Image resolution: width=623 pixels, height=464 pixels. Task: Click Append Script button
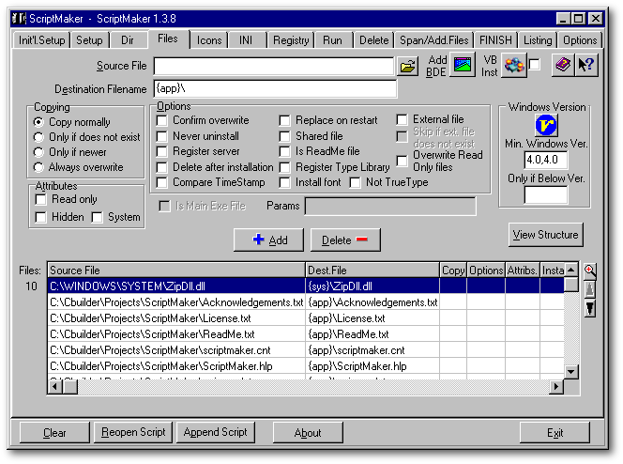[x=216, y=432]
